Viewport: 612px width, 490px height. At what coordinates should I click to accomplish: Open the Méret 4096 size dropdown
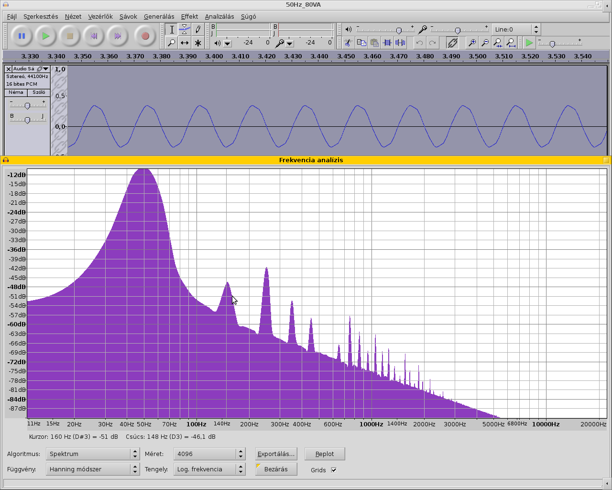(x=209, y=454)
